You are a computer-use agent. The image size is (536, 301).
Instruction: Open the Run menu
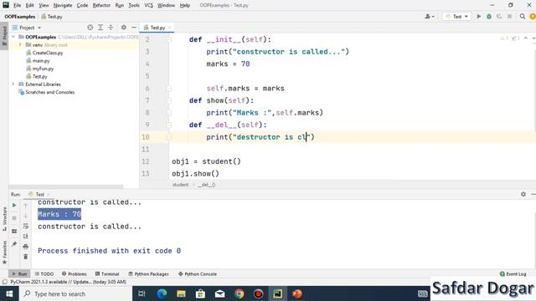click(x=119, y=6)
